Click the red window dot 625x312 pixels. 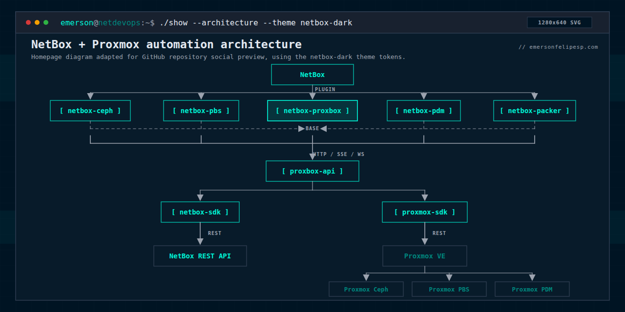28,22
